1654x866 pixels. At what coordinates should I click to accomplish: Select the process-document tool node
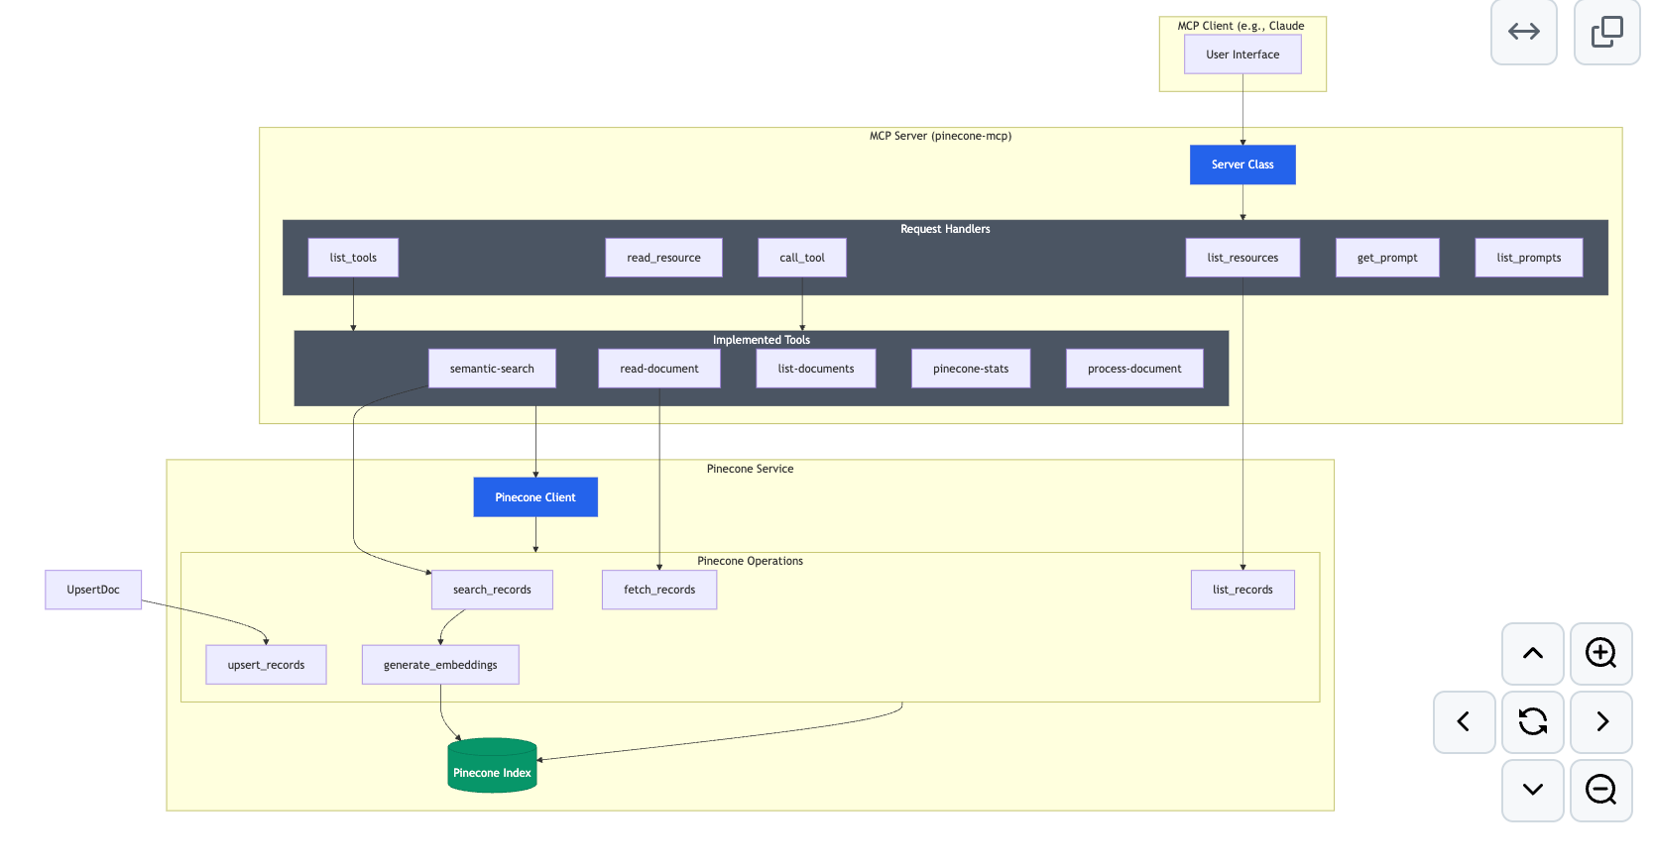click(x=1134, y=369)
